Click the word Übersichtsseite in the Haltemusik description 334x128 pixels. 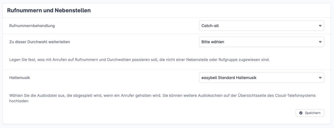point(252,96)
